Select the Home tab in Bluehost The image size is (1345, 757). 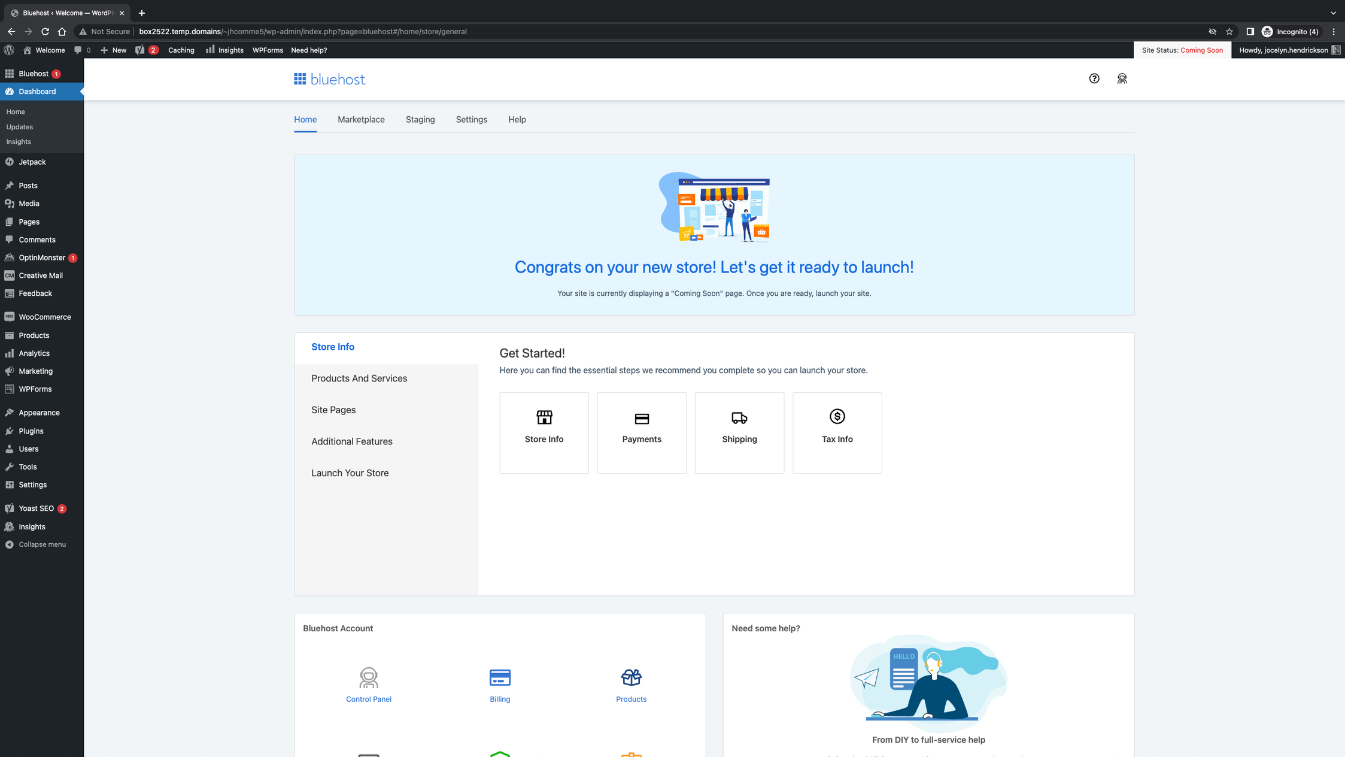point(305,120)
